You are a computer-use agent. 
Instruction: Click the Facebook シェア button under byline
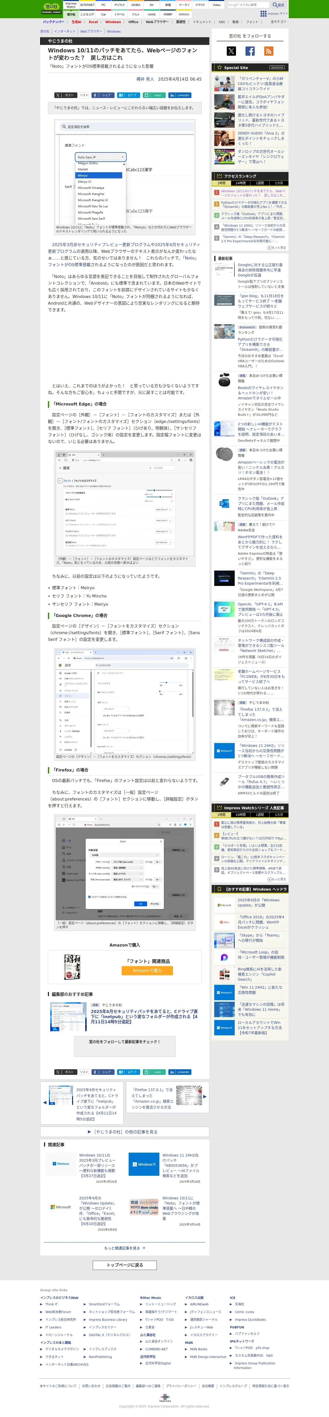[x=103, y=95]
